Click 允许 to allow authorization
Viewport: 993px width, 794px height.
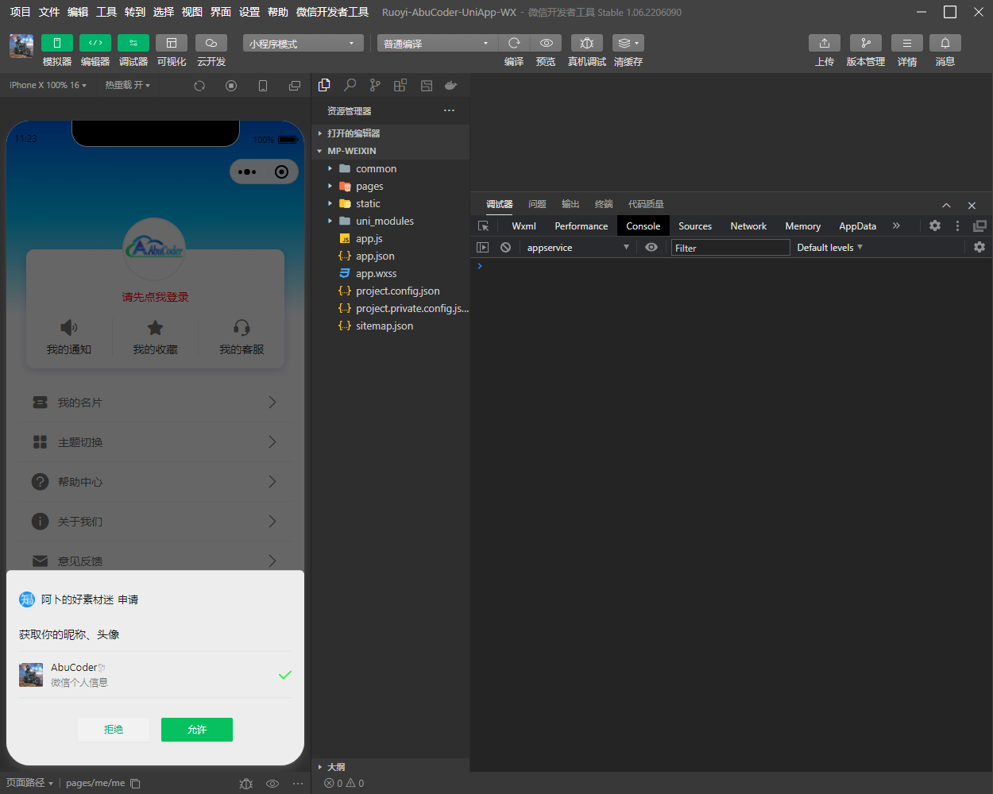click(197, 730)
